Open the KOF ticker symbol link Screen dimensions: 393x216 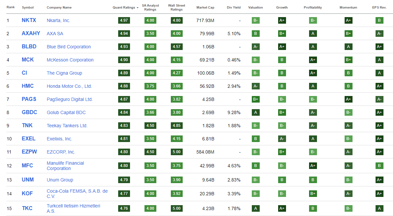pyautogui.click(x=27, y=193)
